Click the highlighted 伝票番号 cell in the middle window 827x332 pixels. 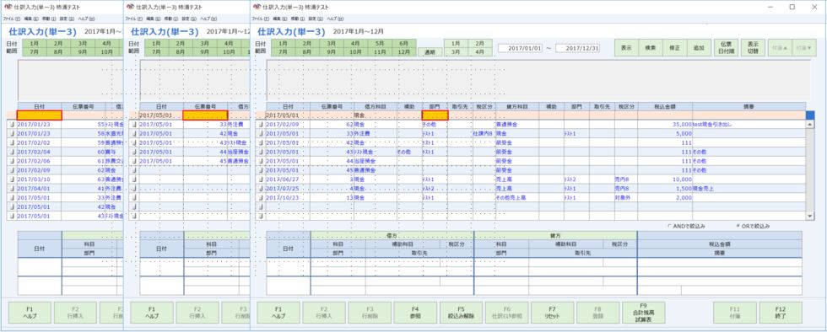pos(206,115)
